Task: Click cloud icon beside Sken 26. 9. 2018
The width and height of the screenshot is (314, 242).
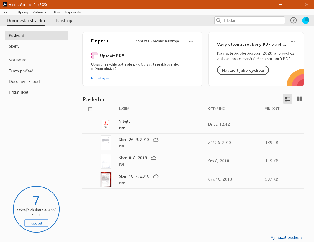Action: pos(156,140)
